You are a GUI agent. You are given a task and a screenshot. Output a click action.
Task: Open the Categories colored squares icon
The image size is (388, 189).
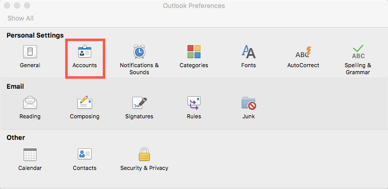coord(194,52)
